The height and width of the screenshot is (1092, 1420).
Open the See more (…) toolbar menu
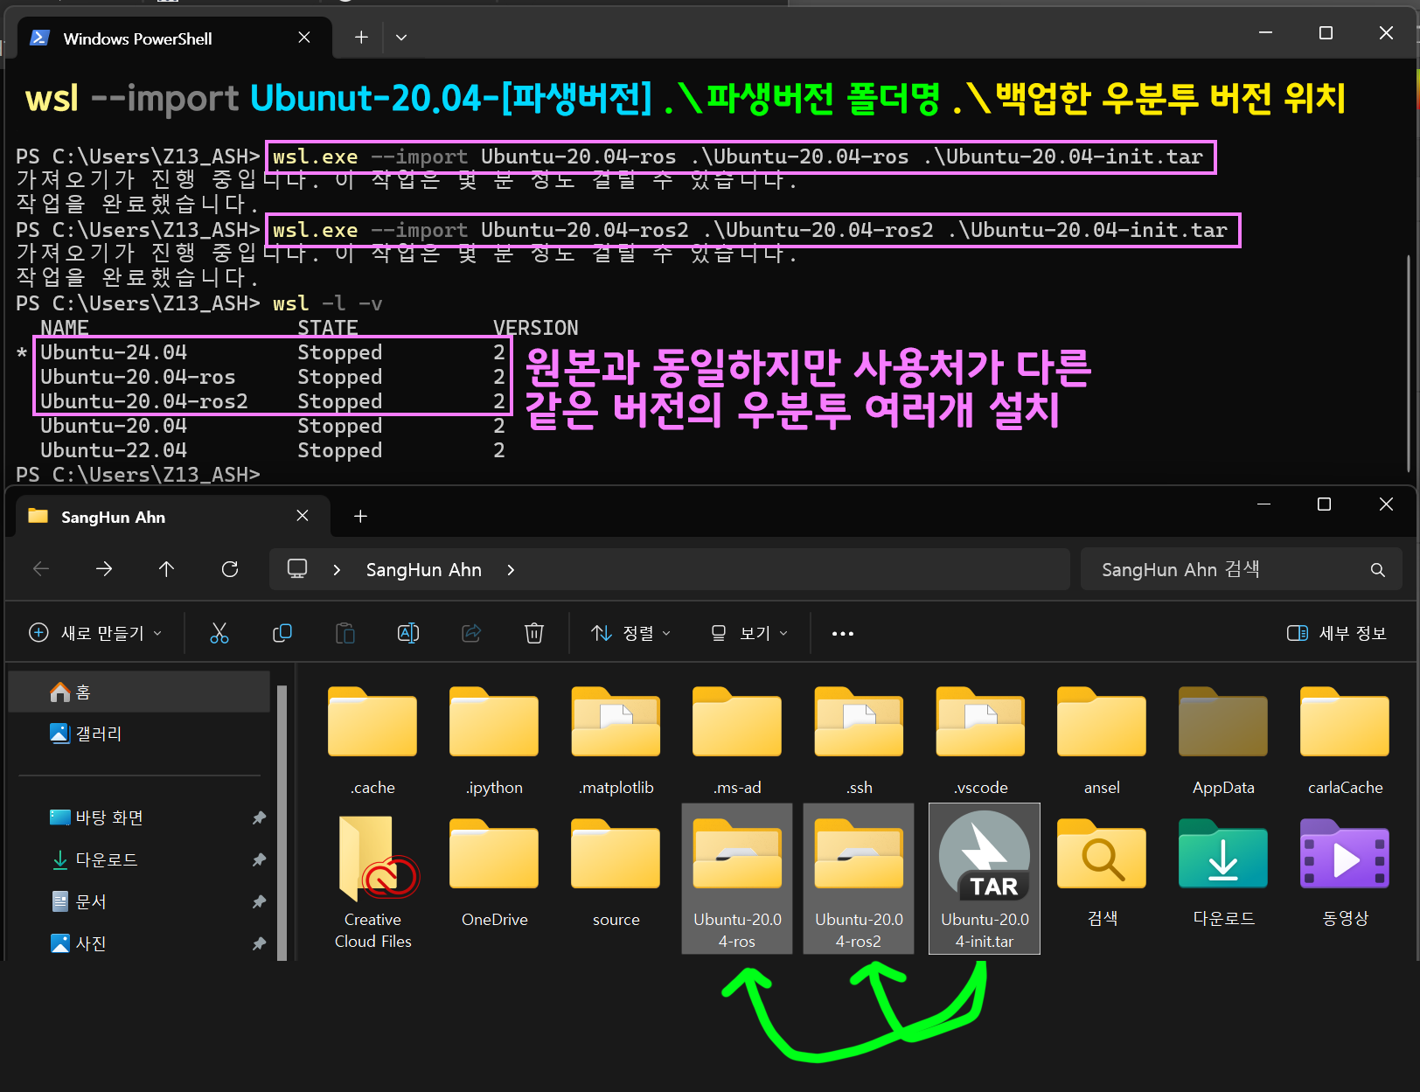click(843, 633)
